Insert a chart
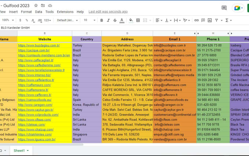Image resolution: width=249 pixels, height=156 pixels. point(209,20)
